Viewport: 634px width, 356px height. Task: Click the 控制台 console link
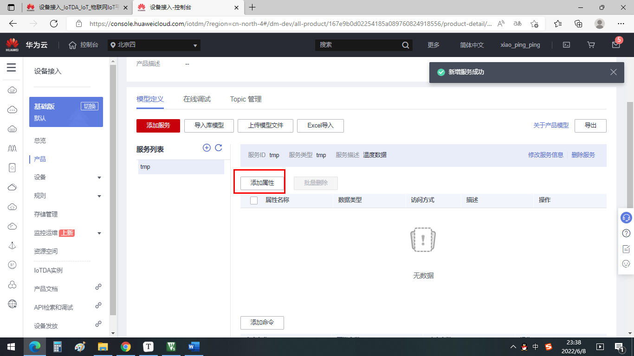[x=89, y=45]
